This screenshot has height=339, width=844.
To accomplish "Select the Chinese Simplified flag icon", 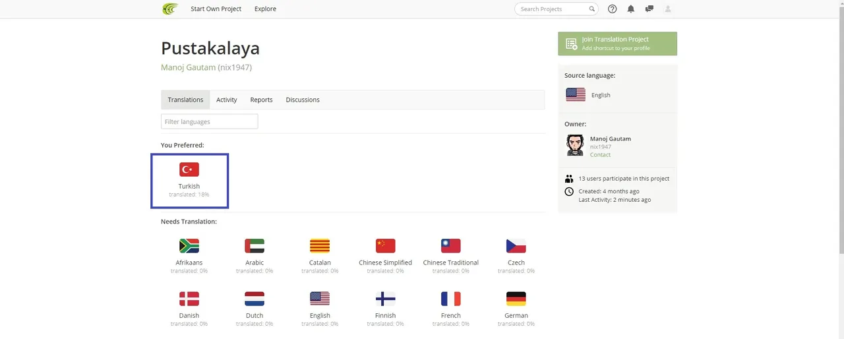I will pyautogui.click(x=385, y=246).
